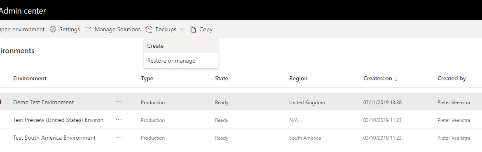Click Created on date for South America row
The width and height of the screenshot is (482, 152).
(x=382, y=138)
